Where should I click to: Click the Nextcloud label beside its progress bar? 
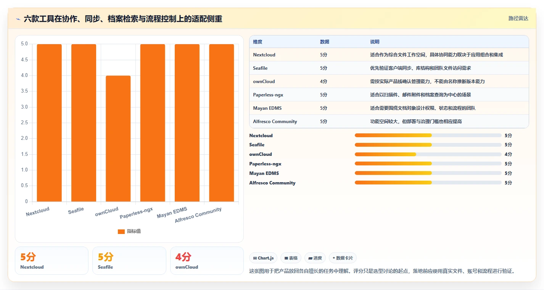(x=261, y=136)
